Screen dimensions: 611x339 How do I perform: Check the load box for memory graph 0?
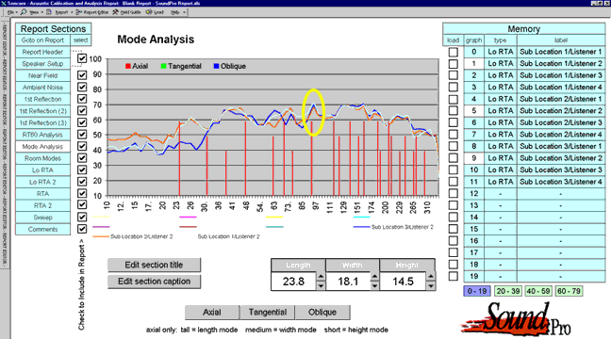click(454, 52)
